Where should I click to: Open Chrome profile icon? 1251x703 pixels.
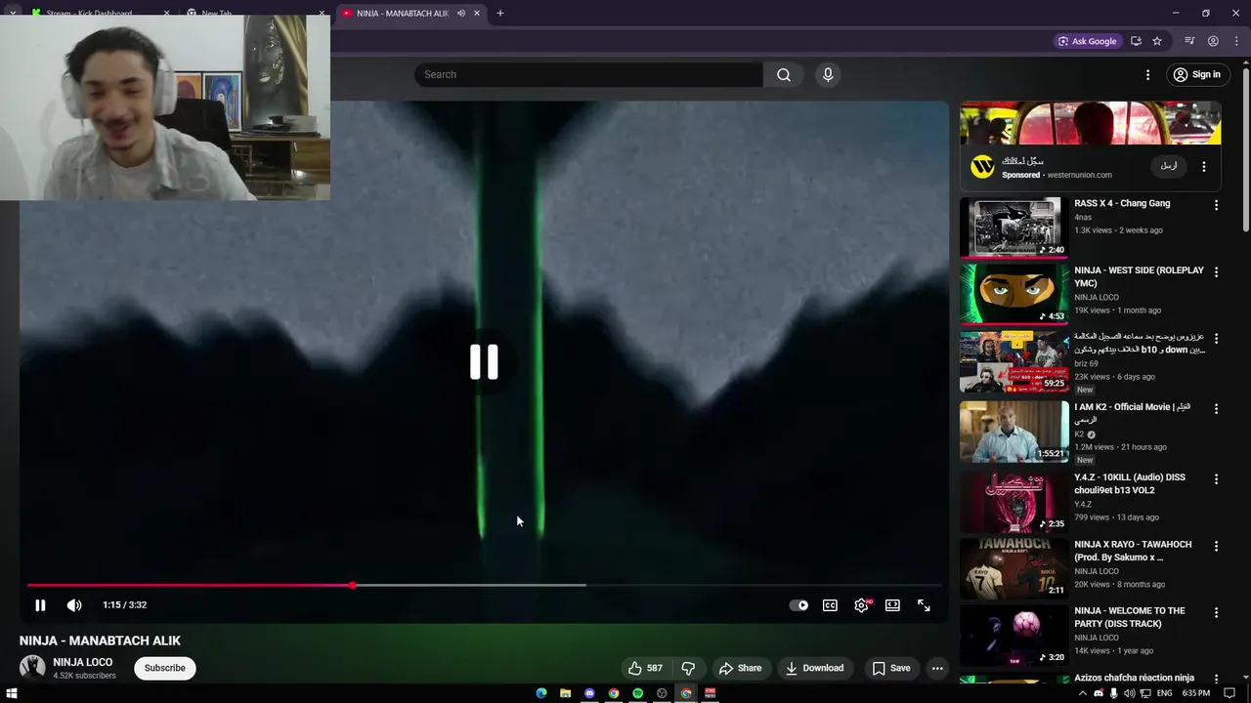point(1213,41)
